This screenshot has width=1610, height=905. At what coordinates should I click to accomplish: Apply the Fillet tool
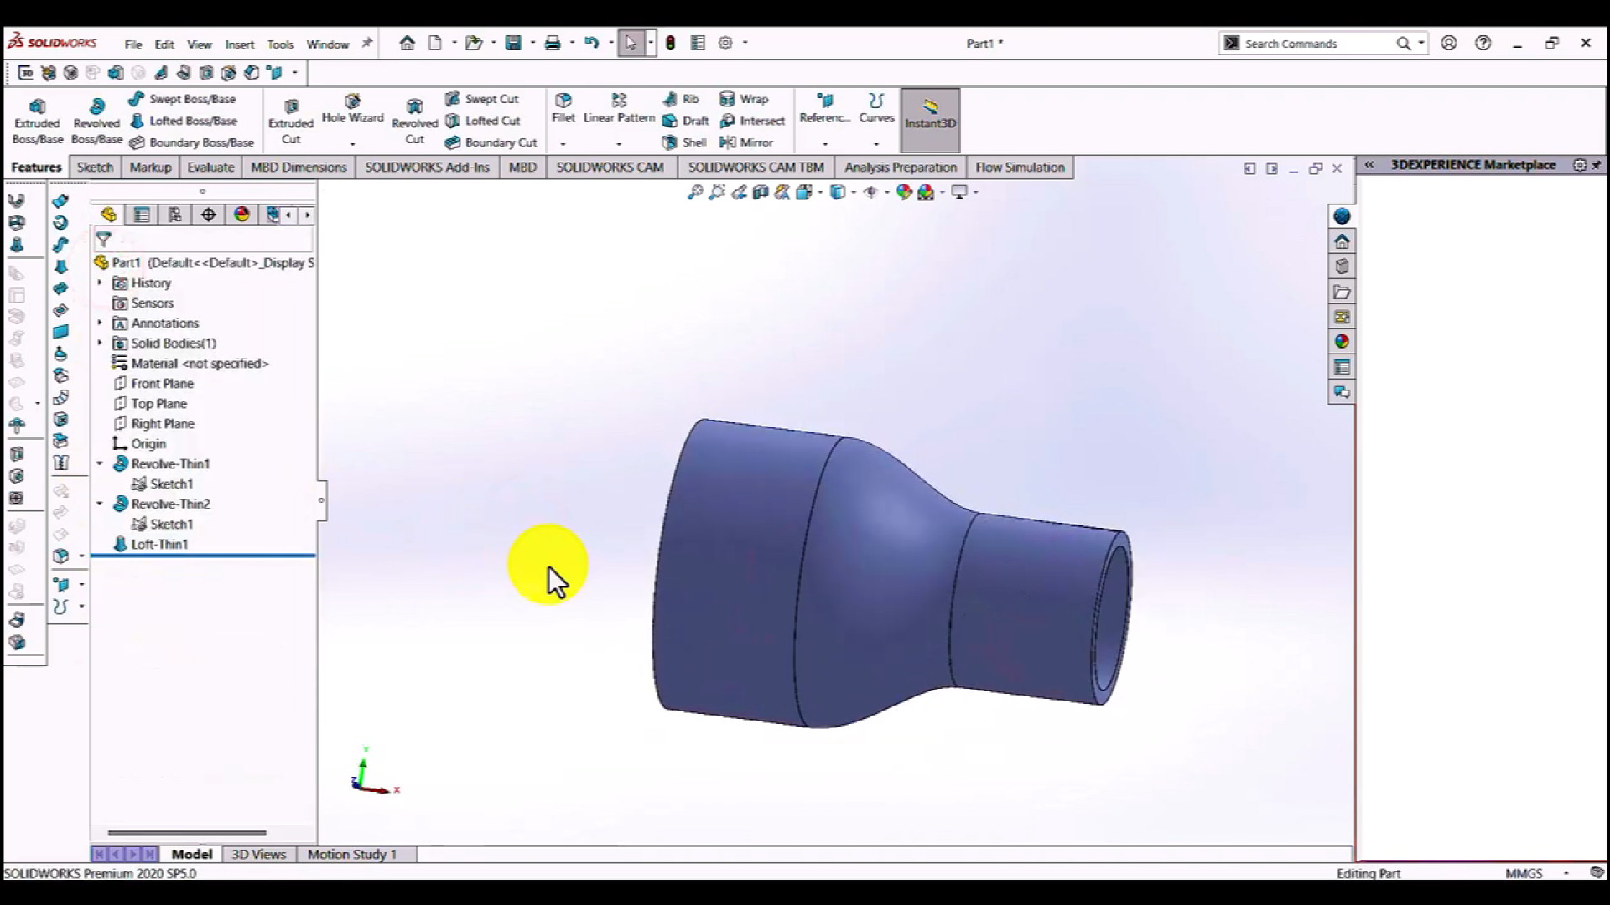563,109
